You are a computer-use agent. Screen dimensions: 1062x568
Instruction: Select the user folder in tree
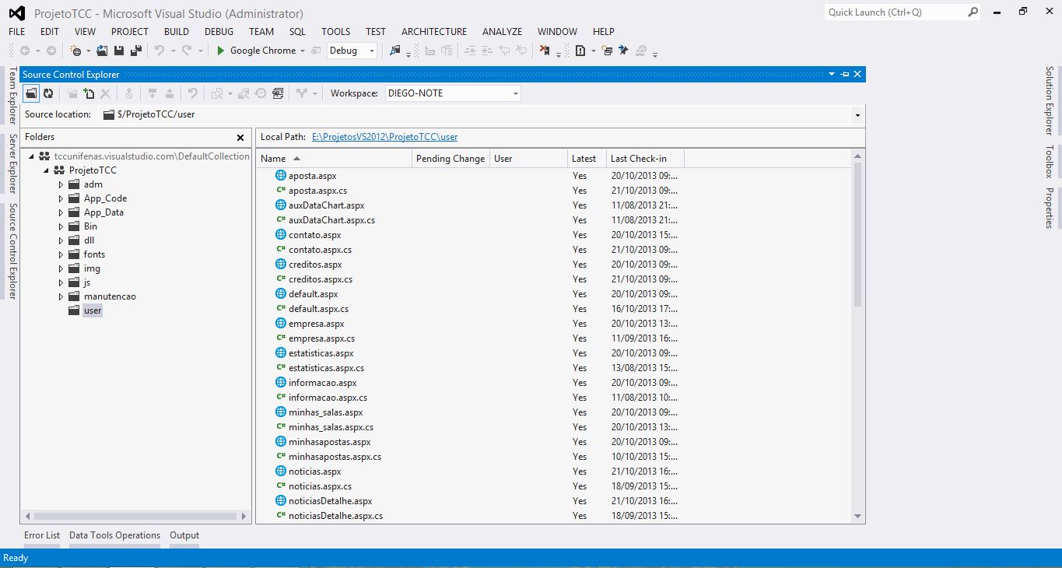point(93,310)
